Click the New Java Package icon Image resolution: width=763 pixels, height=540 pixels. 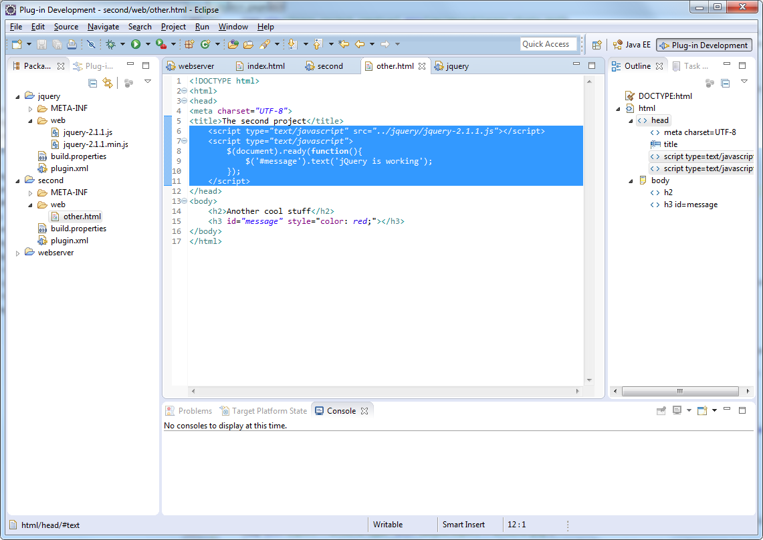coord(189,44)
